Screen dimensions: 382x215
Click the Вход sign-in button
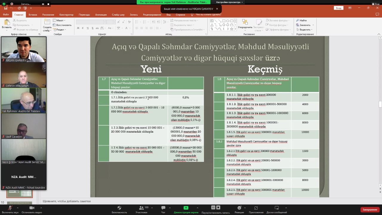[x=338, y=8]
